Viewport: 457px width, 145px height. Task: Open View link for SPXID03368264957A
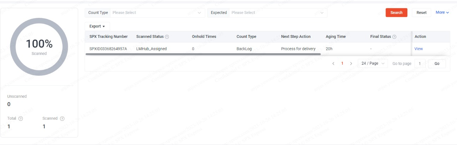tap(418, 49)
